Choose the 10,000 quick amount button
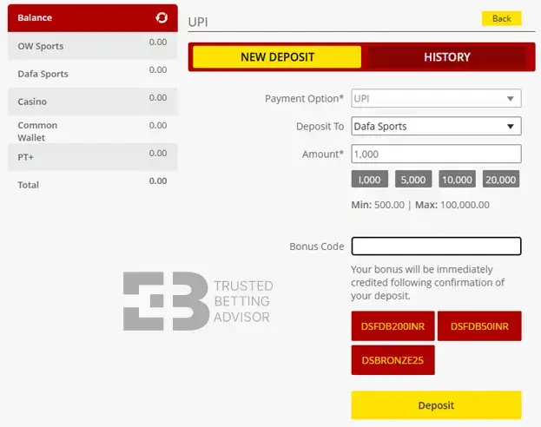Viewport: 541px width, 427px height. [x=457, y=180]
